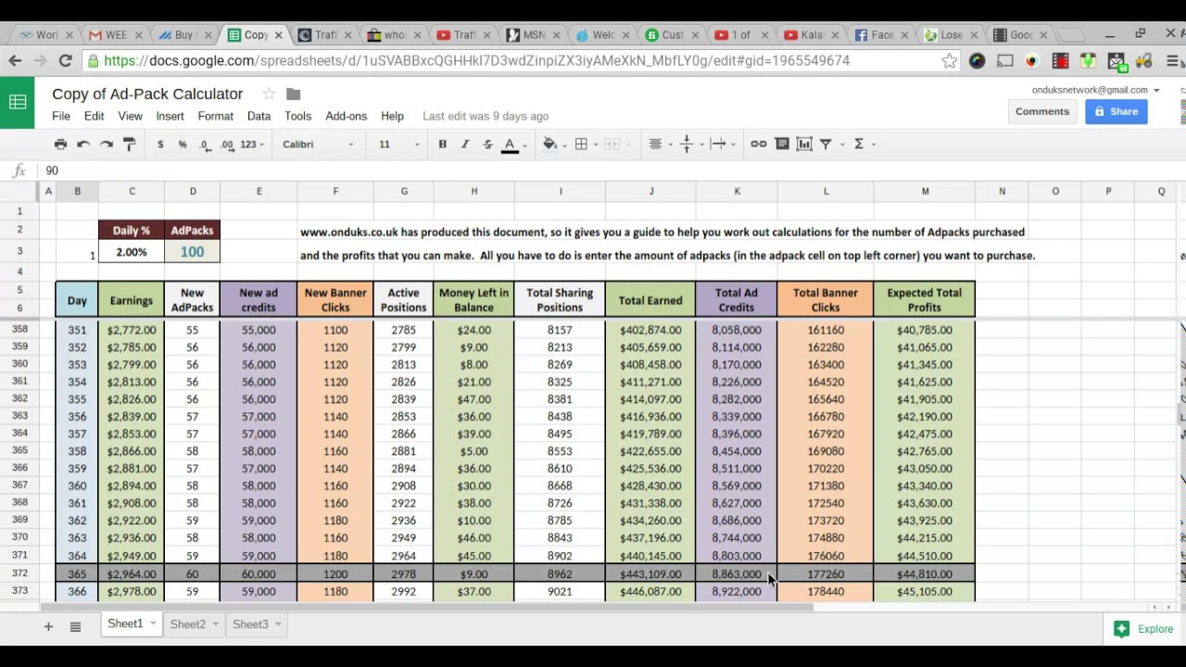The width and height of the screenshot is (1186, 667).
Task: Open the Help menu
Action: point(392,116)
